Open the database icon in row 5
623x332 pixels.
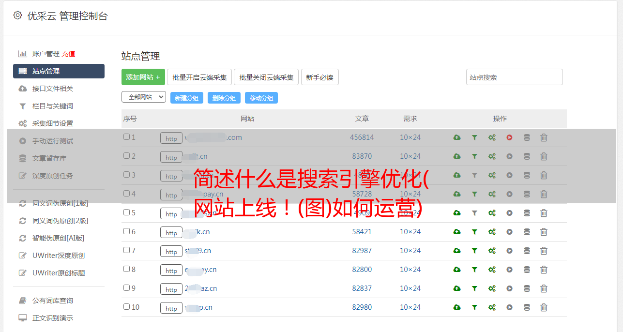coord(527,213)
